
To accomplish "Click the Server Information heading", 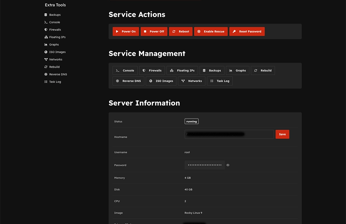I will coord(144,103).
